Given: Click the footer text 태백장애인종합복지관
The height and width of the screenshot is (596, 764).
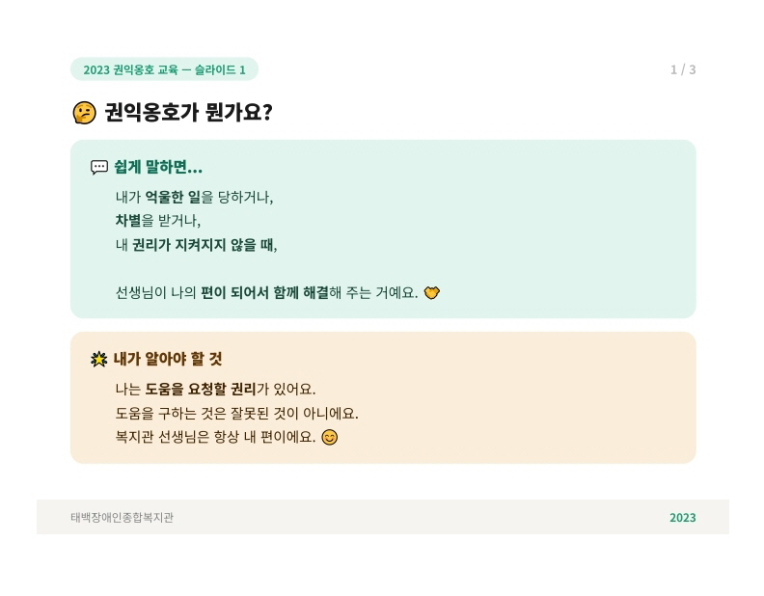Looking at the screenshot, I should point(122,517).
